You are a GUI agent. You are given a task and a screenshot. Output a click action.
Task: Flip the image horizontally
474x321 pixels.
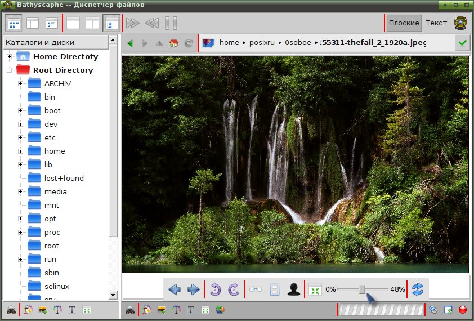[256, 289]
